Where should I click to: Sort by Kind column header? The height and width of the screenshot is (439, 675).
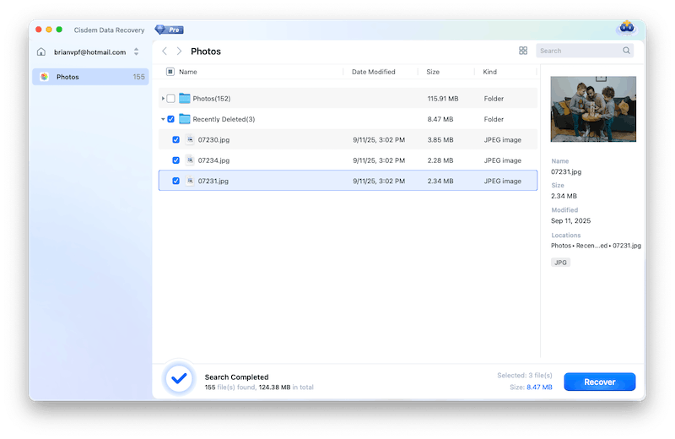click(489, 72)
